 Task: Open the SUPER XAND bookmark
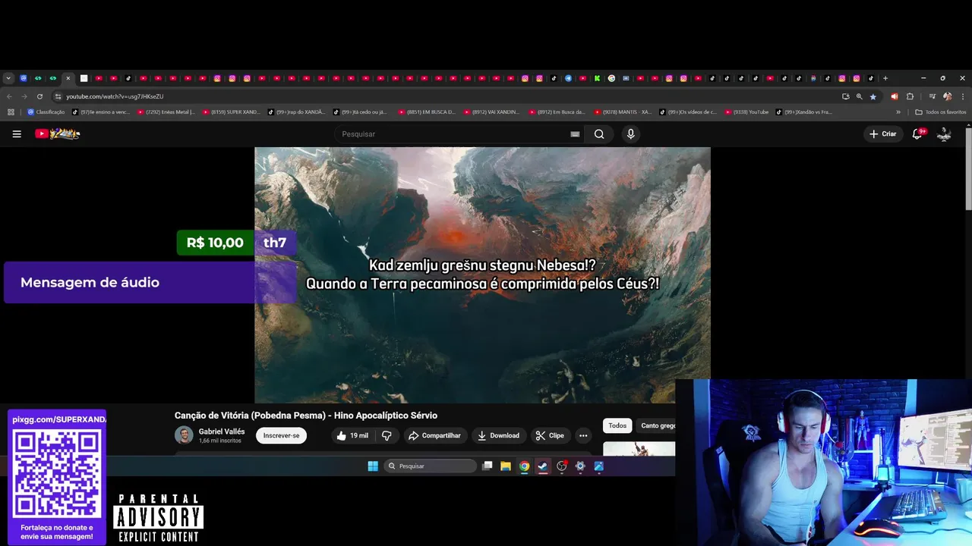click(231, 112)
